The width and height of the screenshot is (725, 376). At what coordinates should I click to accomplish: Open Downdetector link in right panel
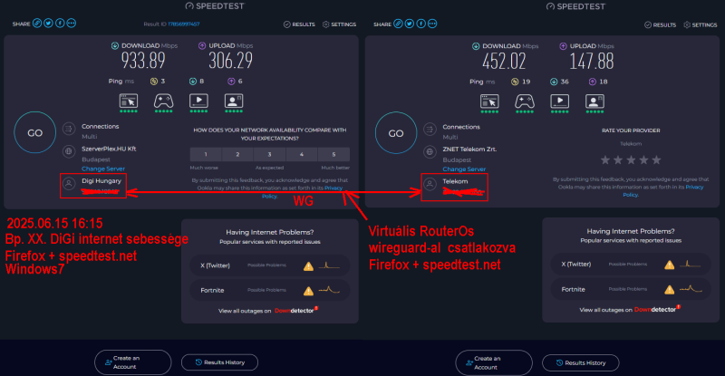[656, 309]
